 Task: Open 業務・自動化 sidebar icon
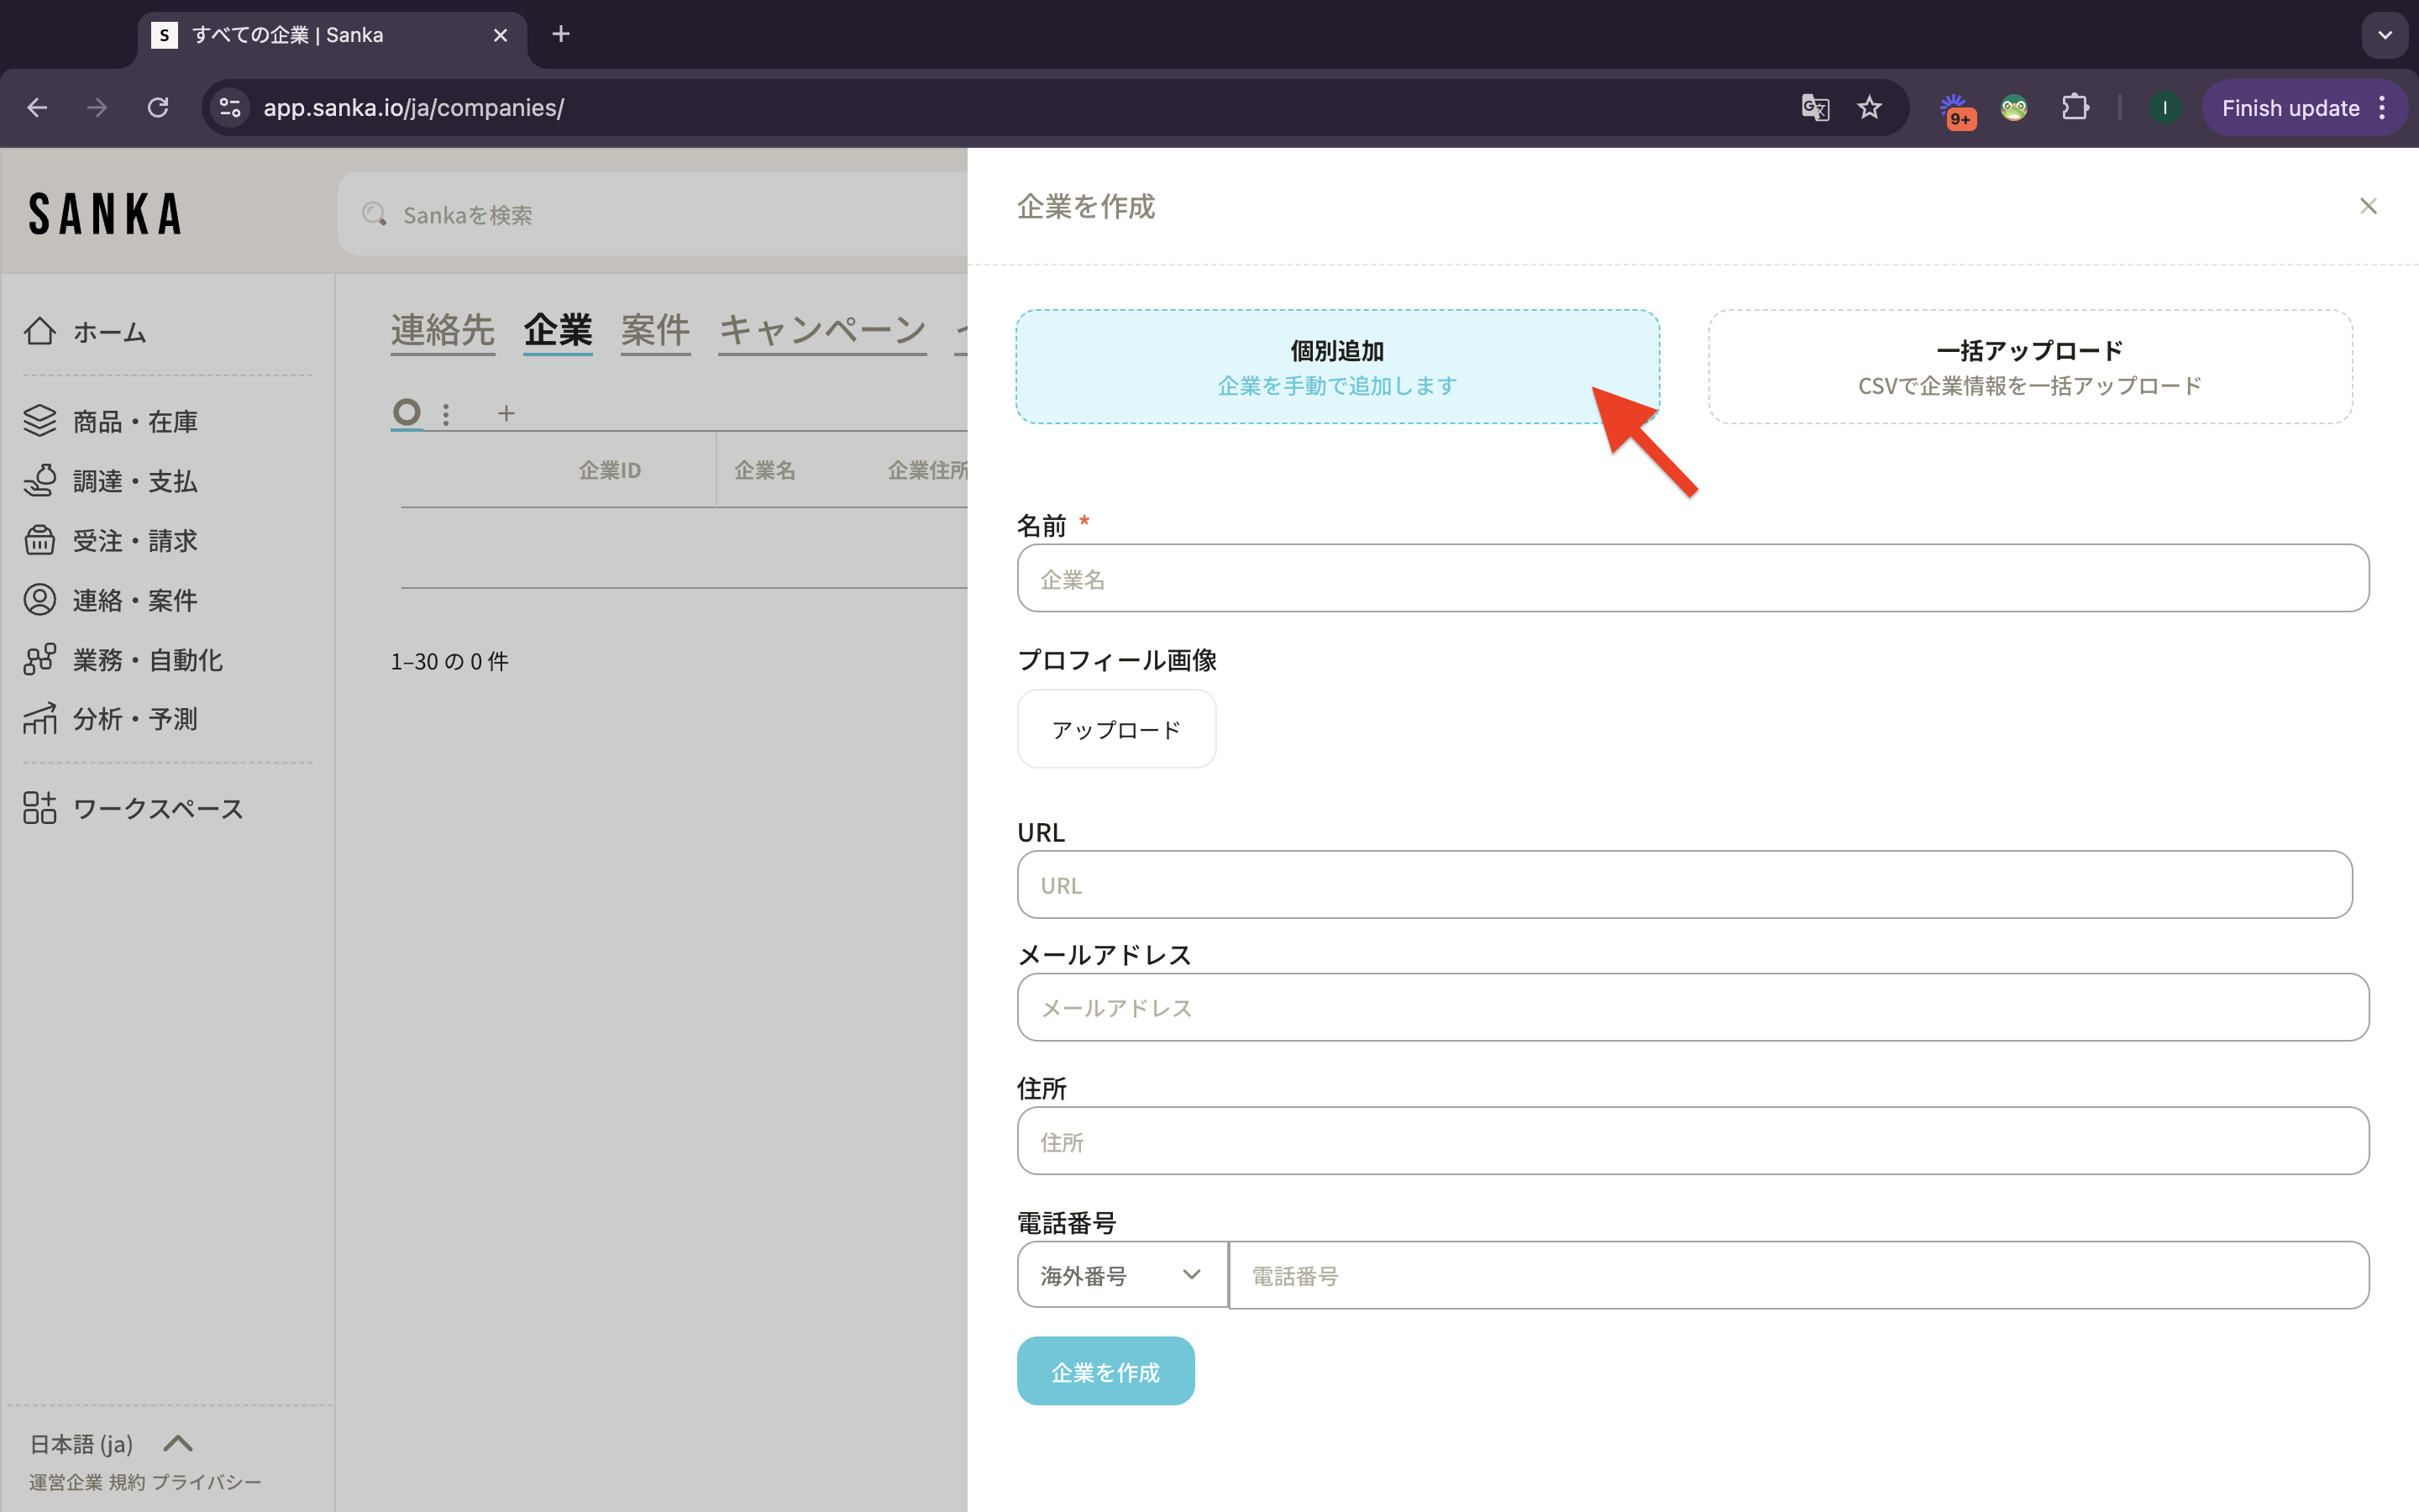tap(40, 660)
